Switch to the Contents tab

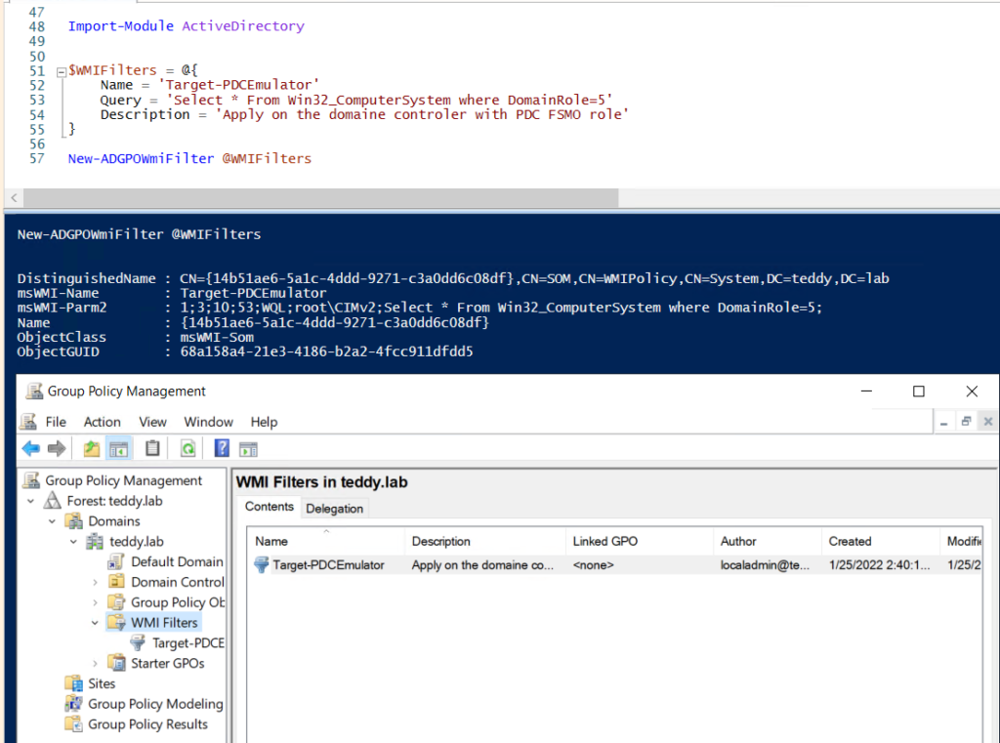tap(270, 507)
